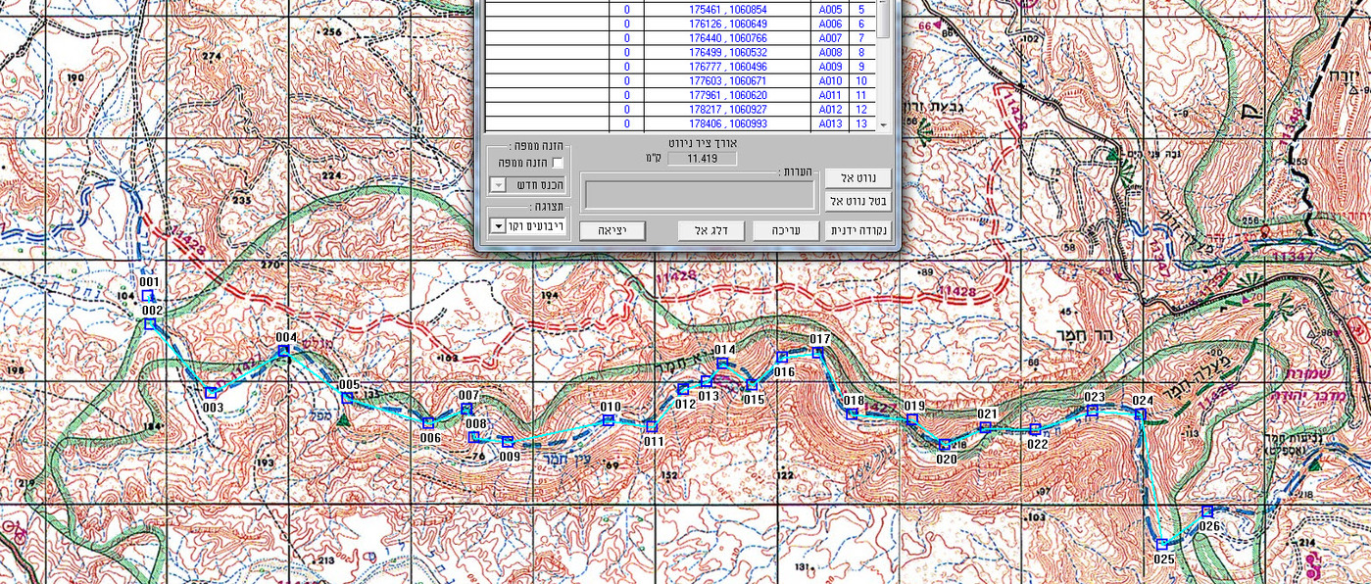
Task: Select waypoint 012 marker on map
Action: 684,390
